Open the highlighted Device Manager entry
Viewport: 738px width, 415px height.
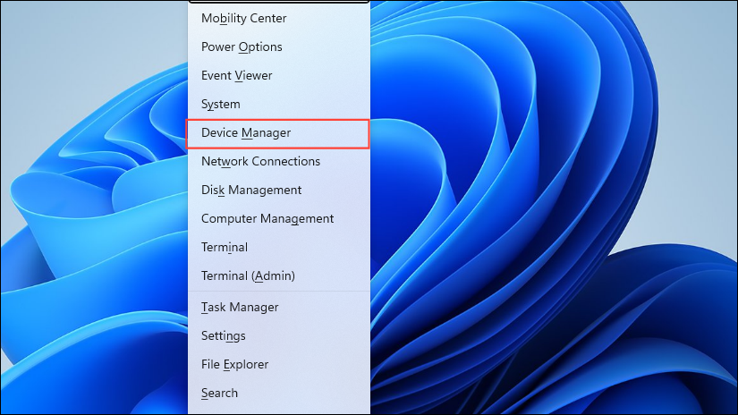click(x=246, y=132)
